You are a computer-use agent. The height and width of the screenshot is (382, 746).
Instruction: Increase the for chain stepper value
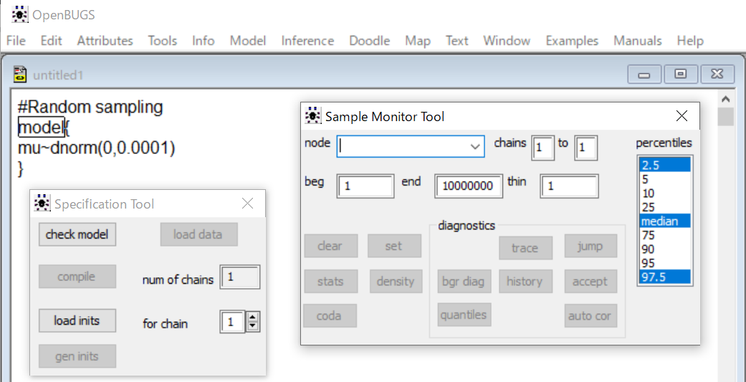(253, 317)
